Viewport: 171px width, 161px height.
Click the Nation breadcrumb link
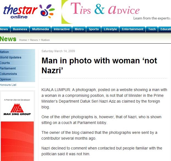(45, 40)
